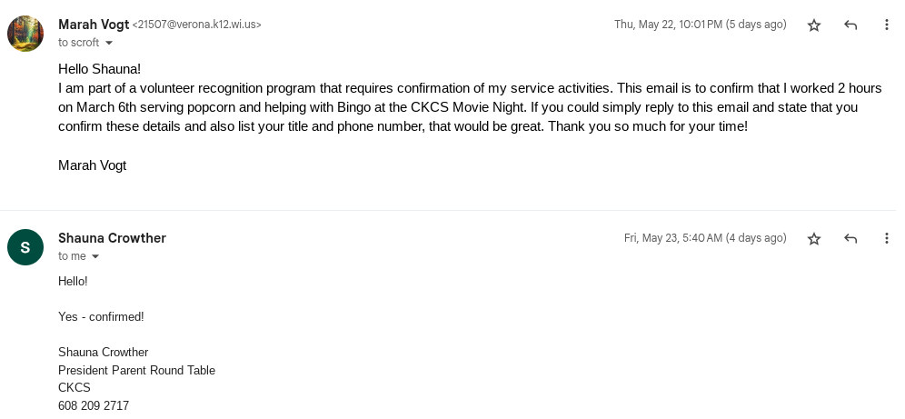Click Marah's email address 21507@verona.k12.wi.us
Screen dimensions: 905x419
[x=197, y=25]
